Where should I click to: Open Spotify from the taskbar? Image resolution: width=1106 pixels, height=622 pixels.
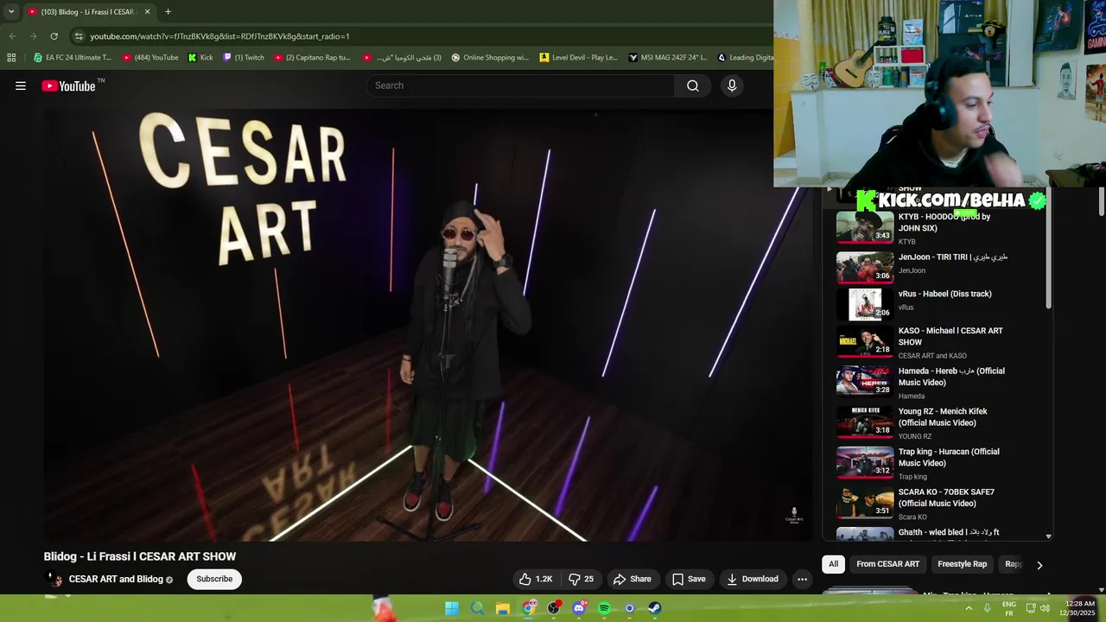(604, 608)
